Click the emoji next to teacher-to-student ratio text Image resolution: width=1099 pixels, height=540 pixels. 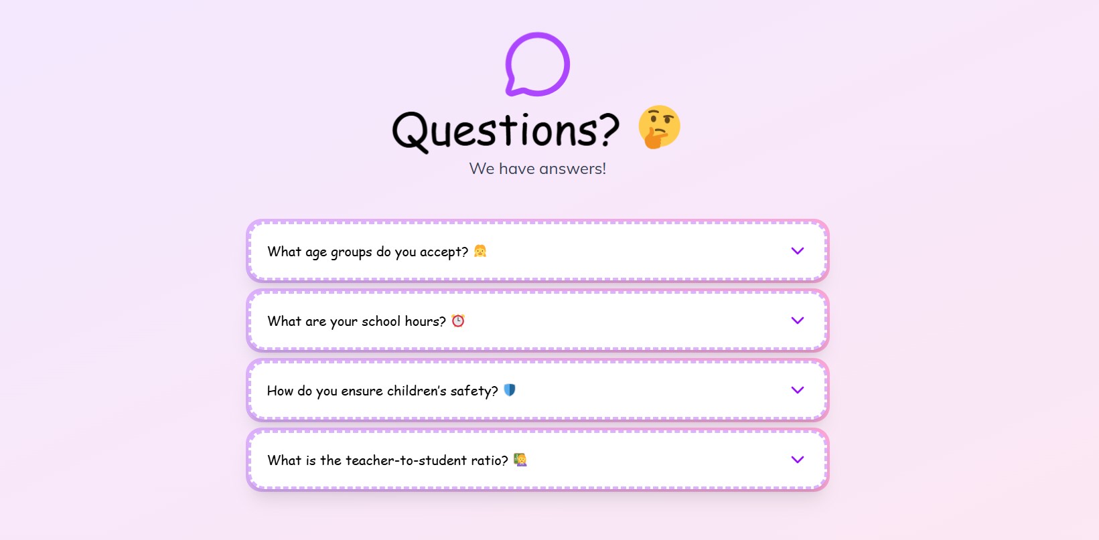(x=520, y=460)
